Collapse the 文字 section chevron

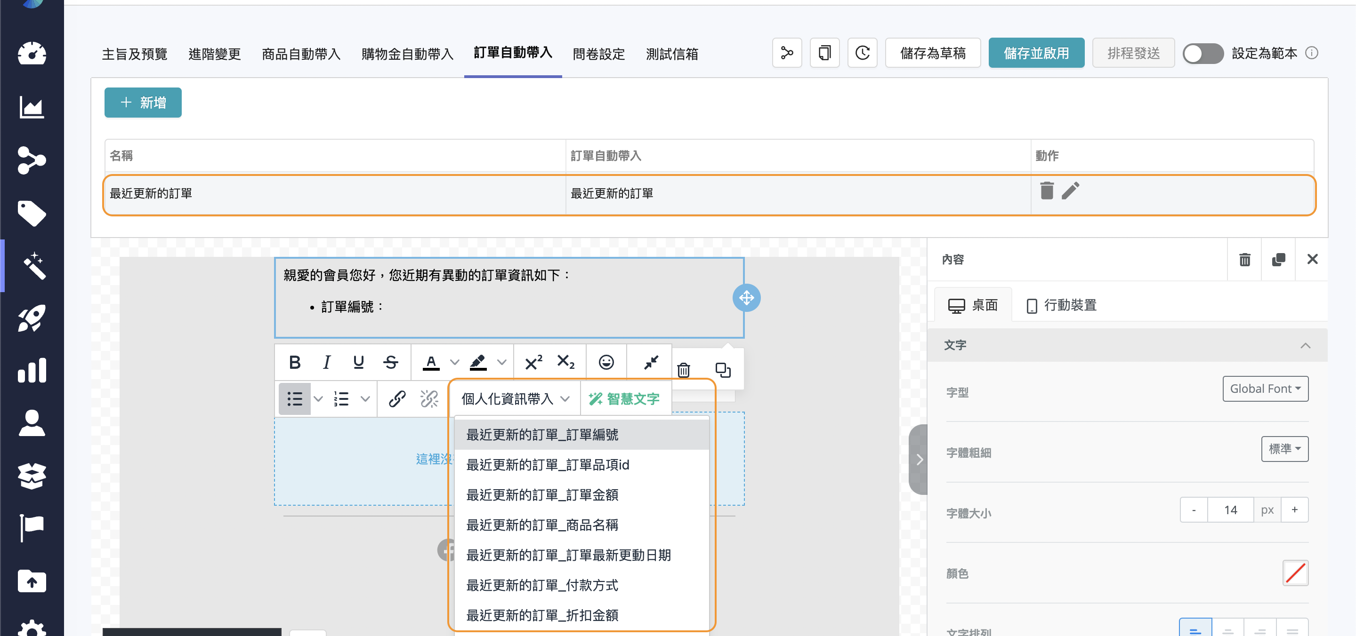pos(1305,345)
